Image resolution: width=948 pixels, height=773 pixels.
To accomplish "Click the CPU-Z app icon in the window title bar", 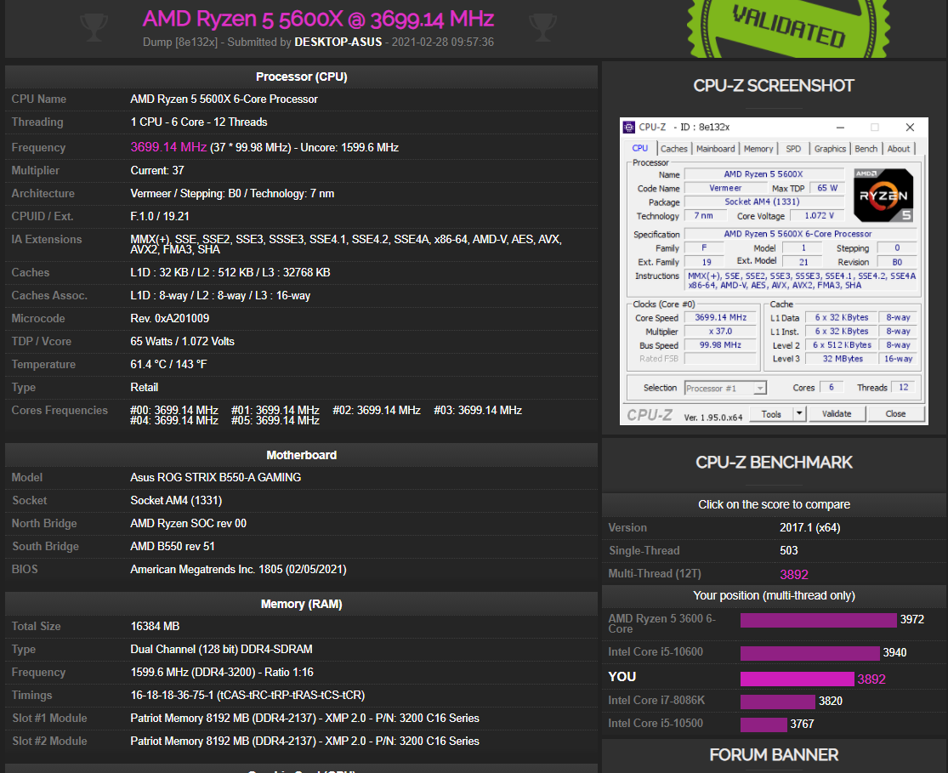I will click(629, 128).
